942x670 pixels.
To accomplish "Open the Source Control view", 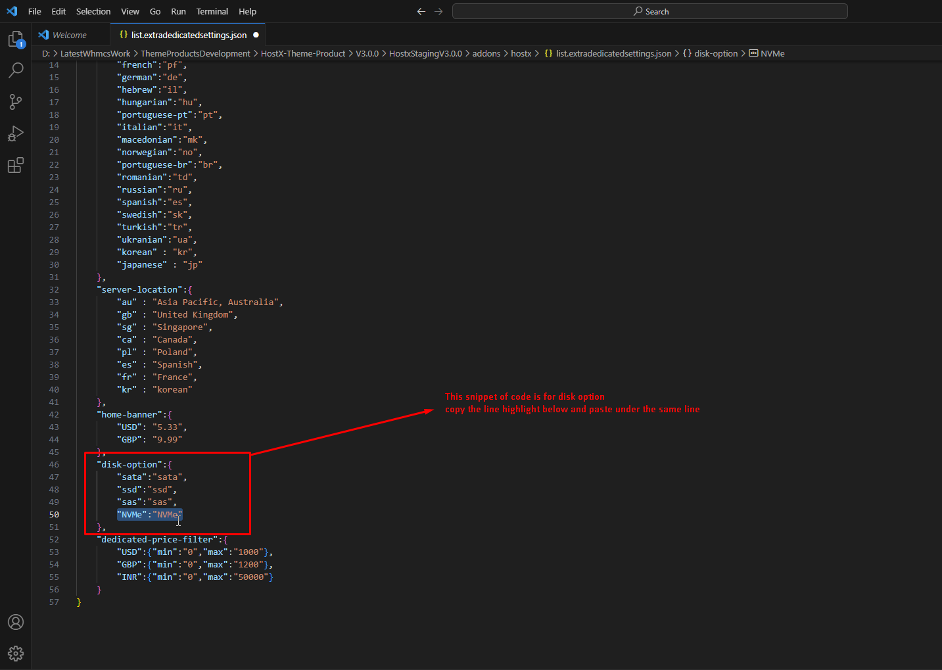I will [x=16, y=101].
